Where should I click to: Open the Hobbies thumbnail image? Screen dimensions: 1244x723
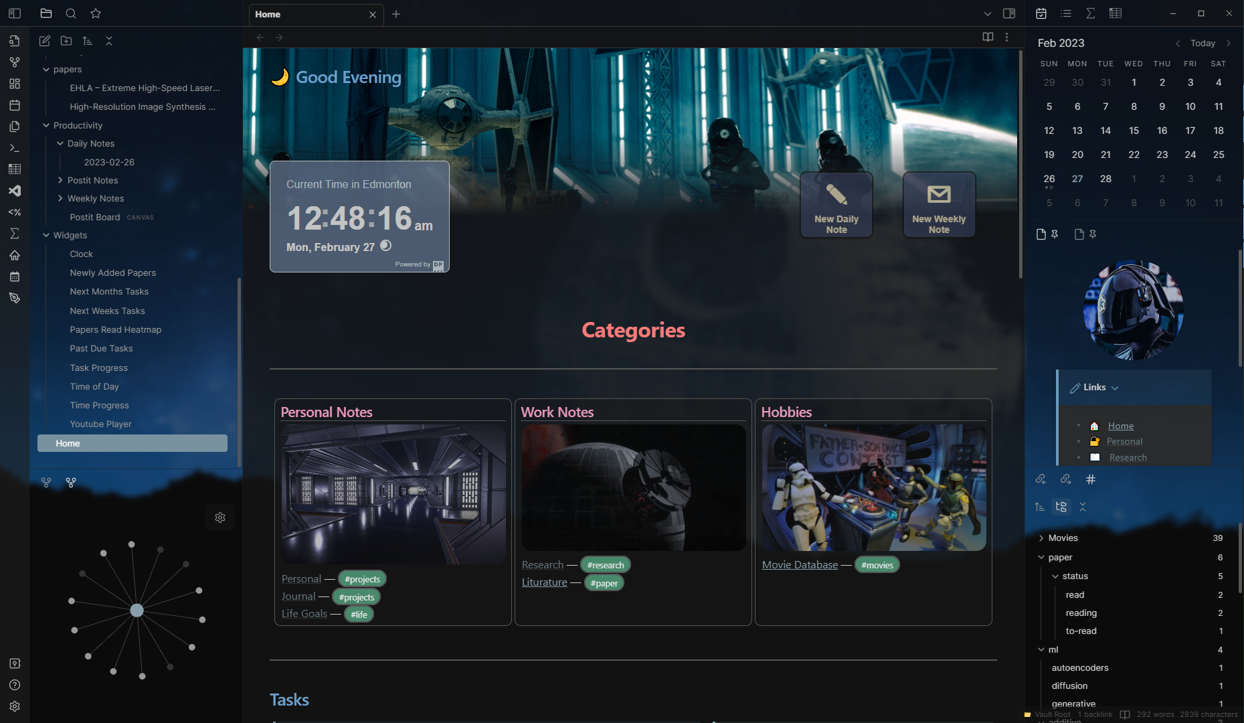[873, 488]
